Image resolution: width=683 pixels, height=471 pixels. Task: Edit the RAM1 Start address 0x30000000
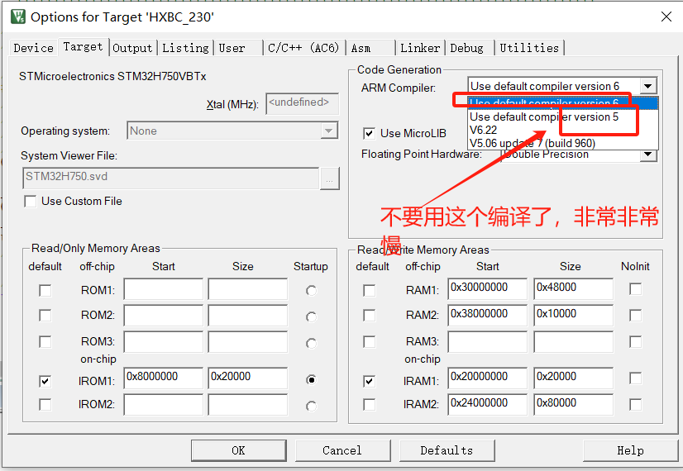pyautogui.click(x=487, y=289)
